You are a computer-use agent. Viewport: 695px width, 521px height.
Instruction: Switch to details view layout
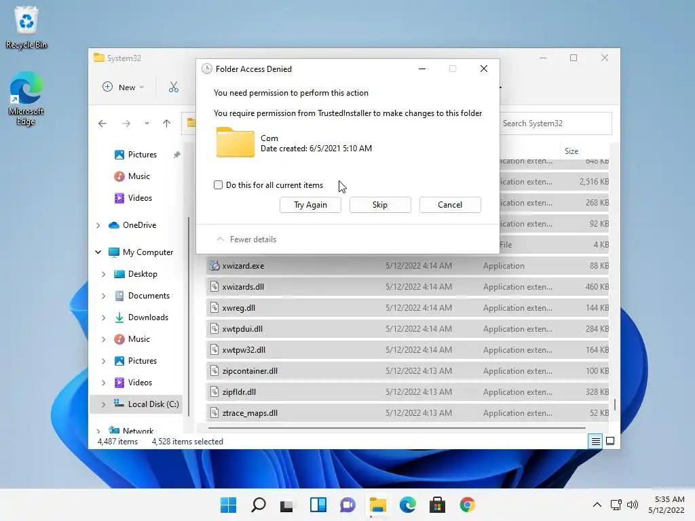pyautogui.click(x=595, y=441)
